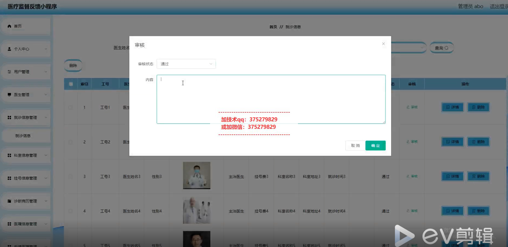Check the checkbox for row 4
This screenshot has width=508, height=247.
pyautogui.click(x=70, y=211)
